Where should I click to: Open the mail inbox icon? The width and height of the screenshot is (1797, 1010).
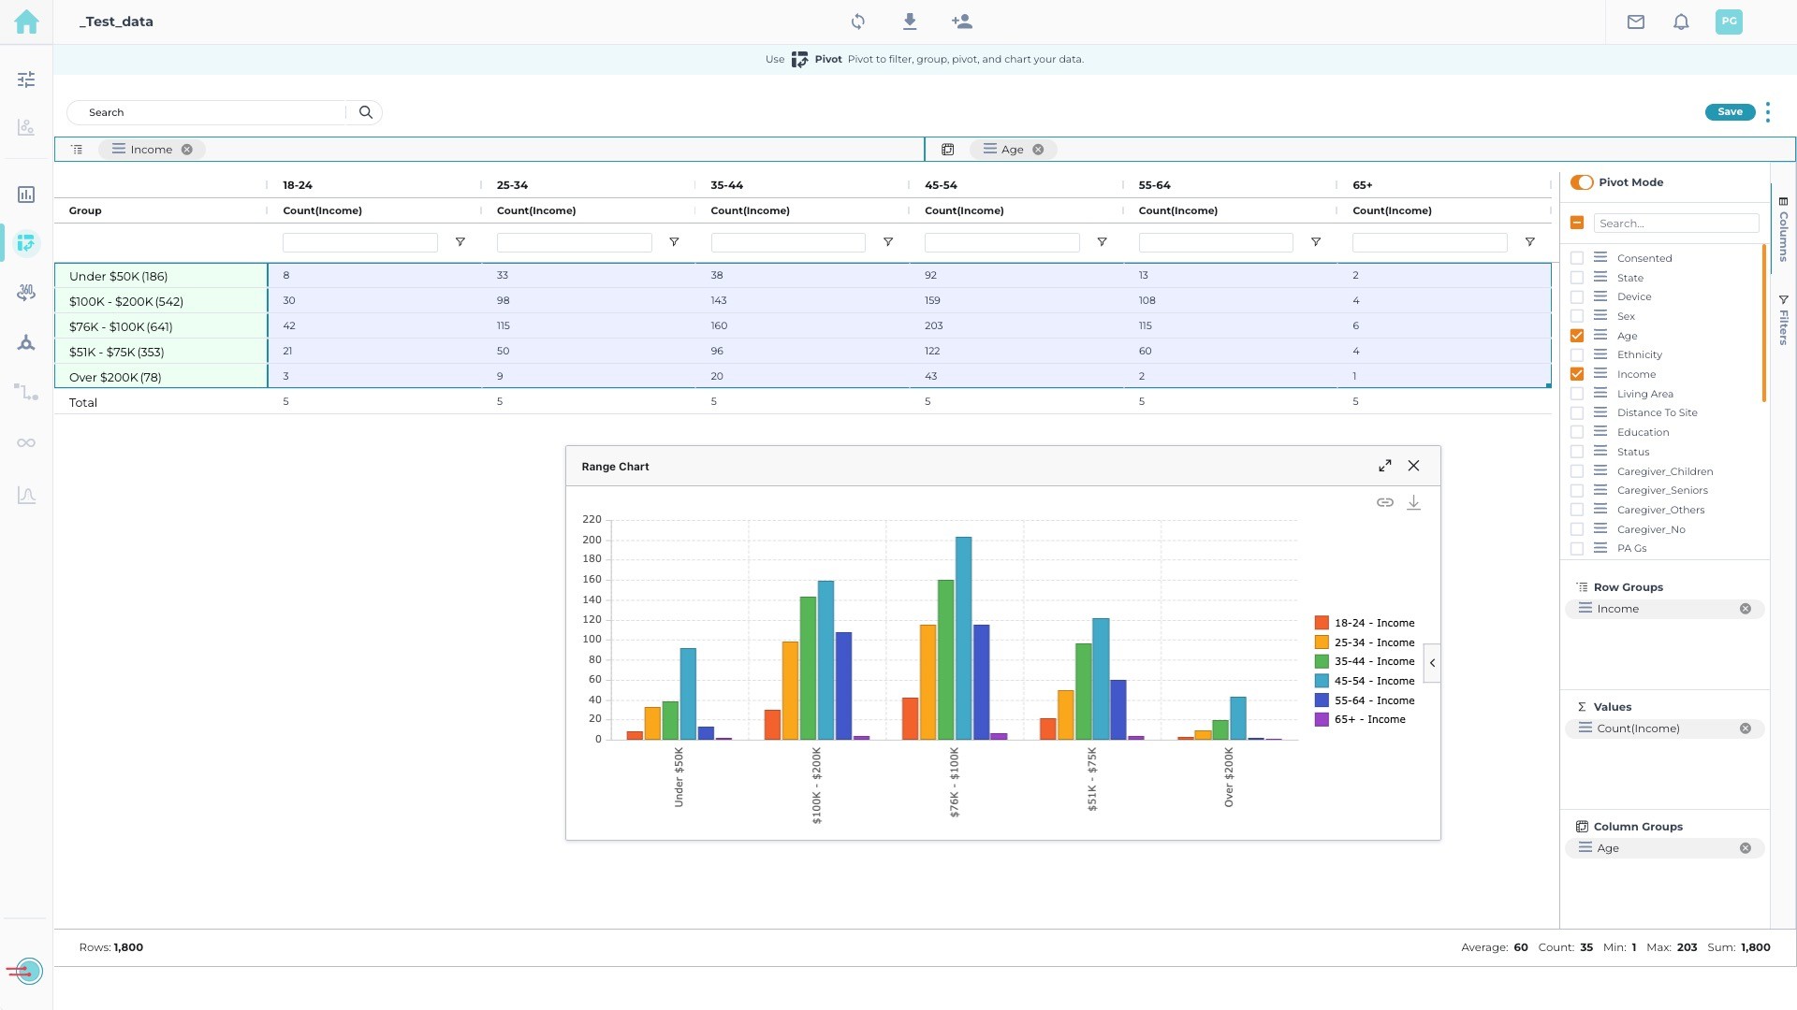[1635, 22]
